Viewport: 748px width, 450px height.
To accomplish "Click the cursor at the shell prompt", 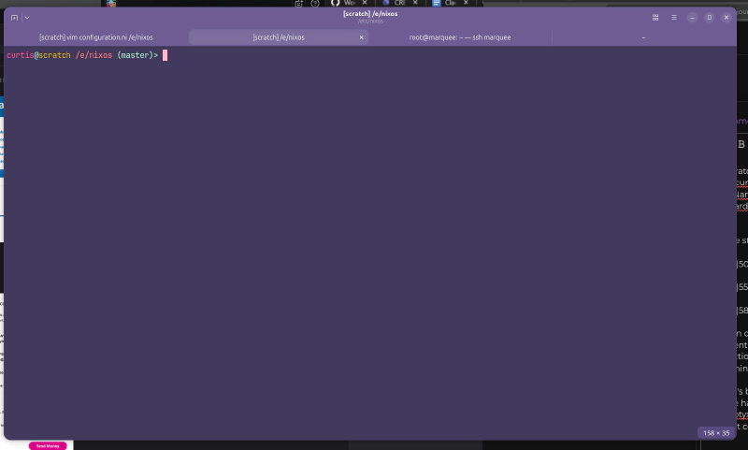I will pyautogui.click(x=165, y=55).
